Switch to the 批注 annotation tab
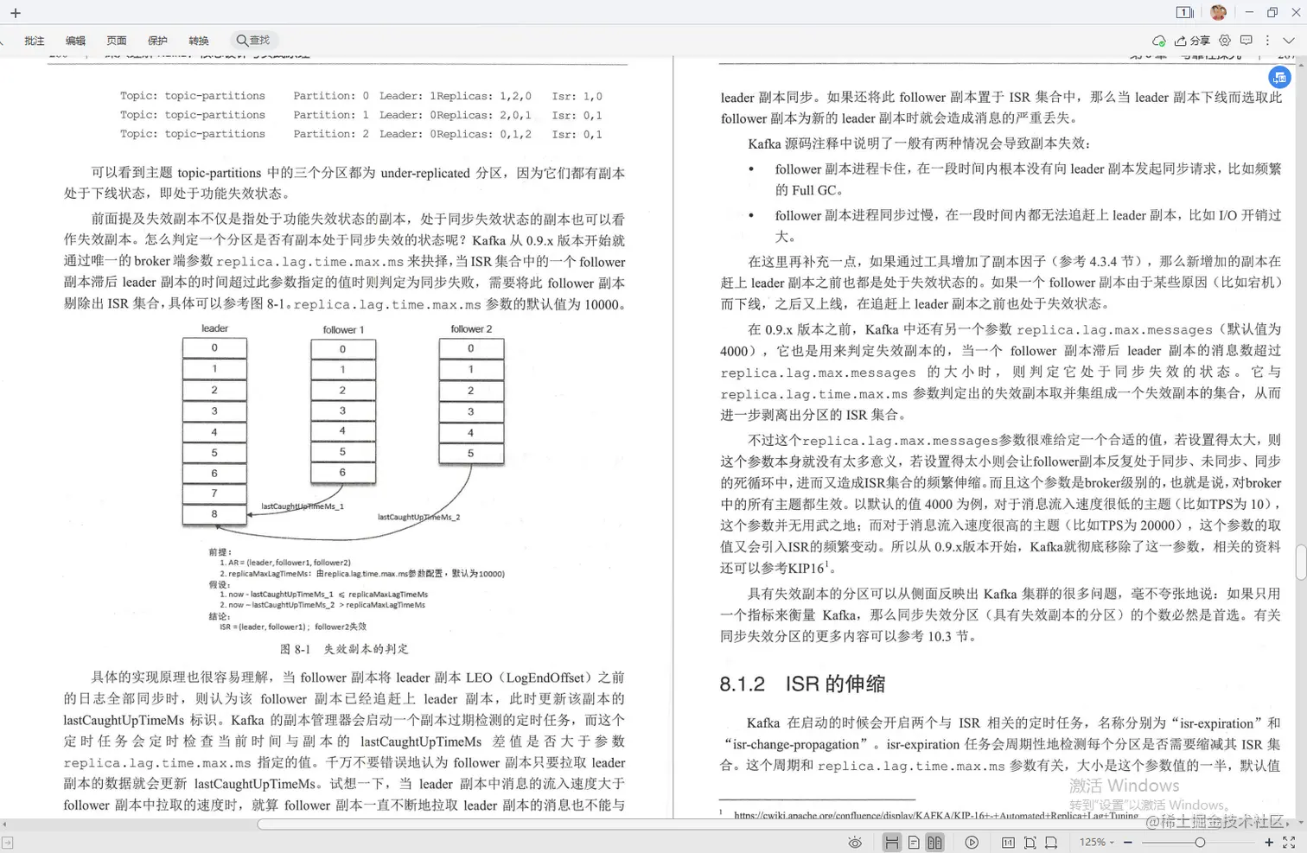The image size is (1307, 853). click(x=35, y=40)
